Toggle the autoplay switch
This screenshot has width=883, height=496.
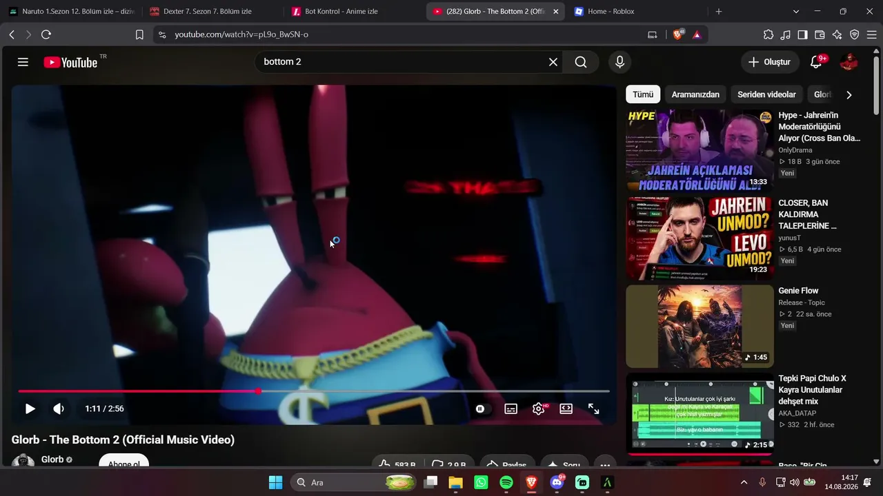[480, 409]
